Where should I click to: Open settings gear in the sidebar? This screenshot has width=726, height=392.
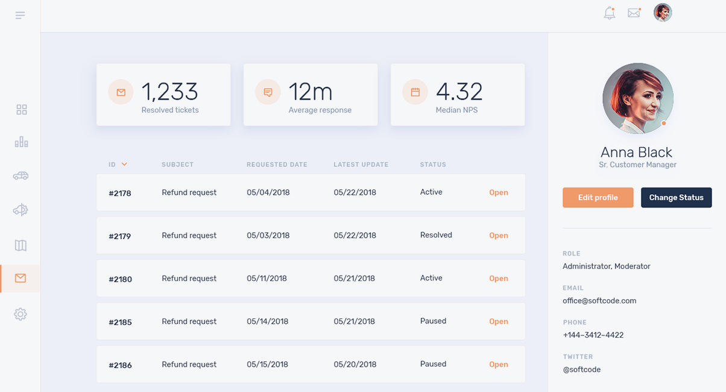point(21,314)
